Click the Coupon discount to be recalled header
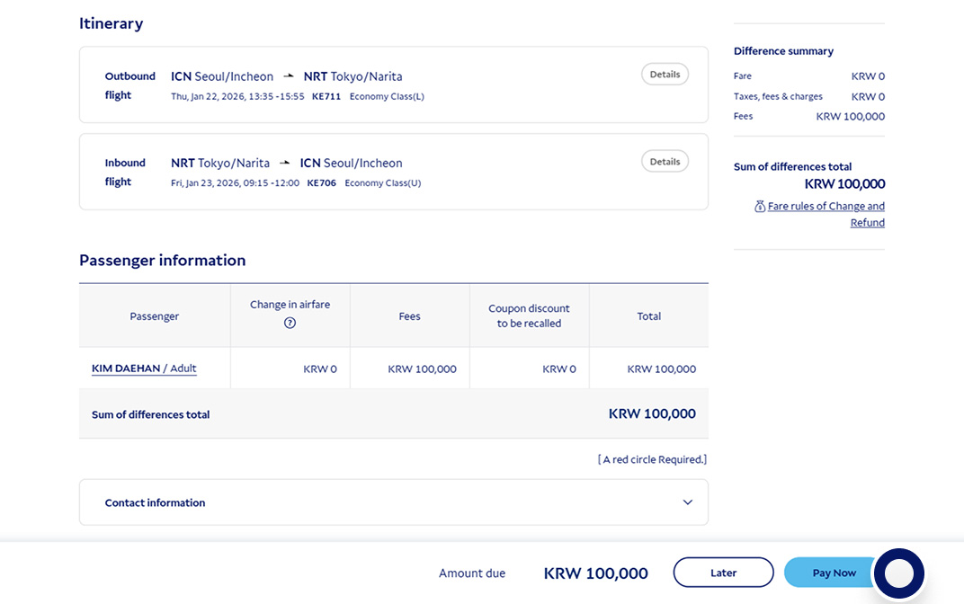Viewport: 964px width, 604px height. click(x=529, y=315)
